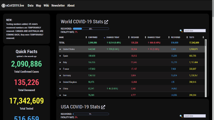Viewport: 214px width, 120px height.
Task: Click TOTAL deceased change 666 (0.49%)
Action: (x=154, y=43)
